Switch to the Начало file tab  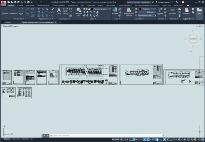pyautogui.click(x=8, y=22)
